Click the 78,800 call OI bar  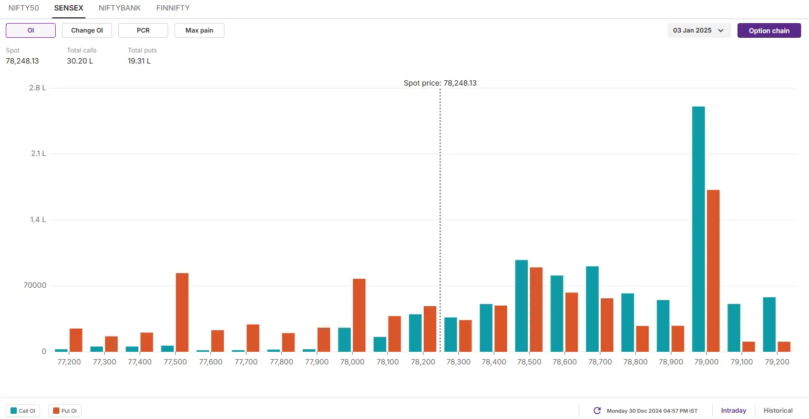(x=628, y=322)
